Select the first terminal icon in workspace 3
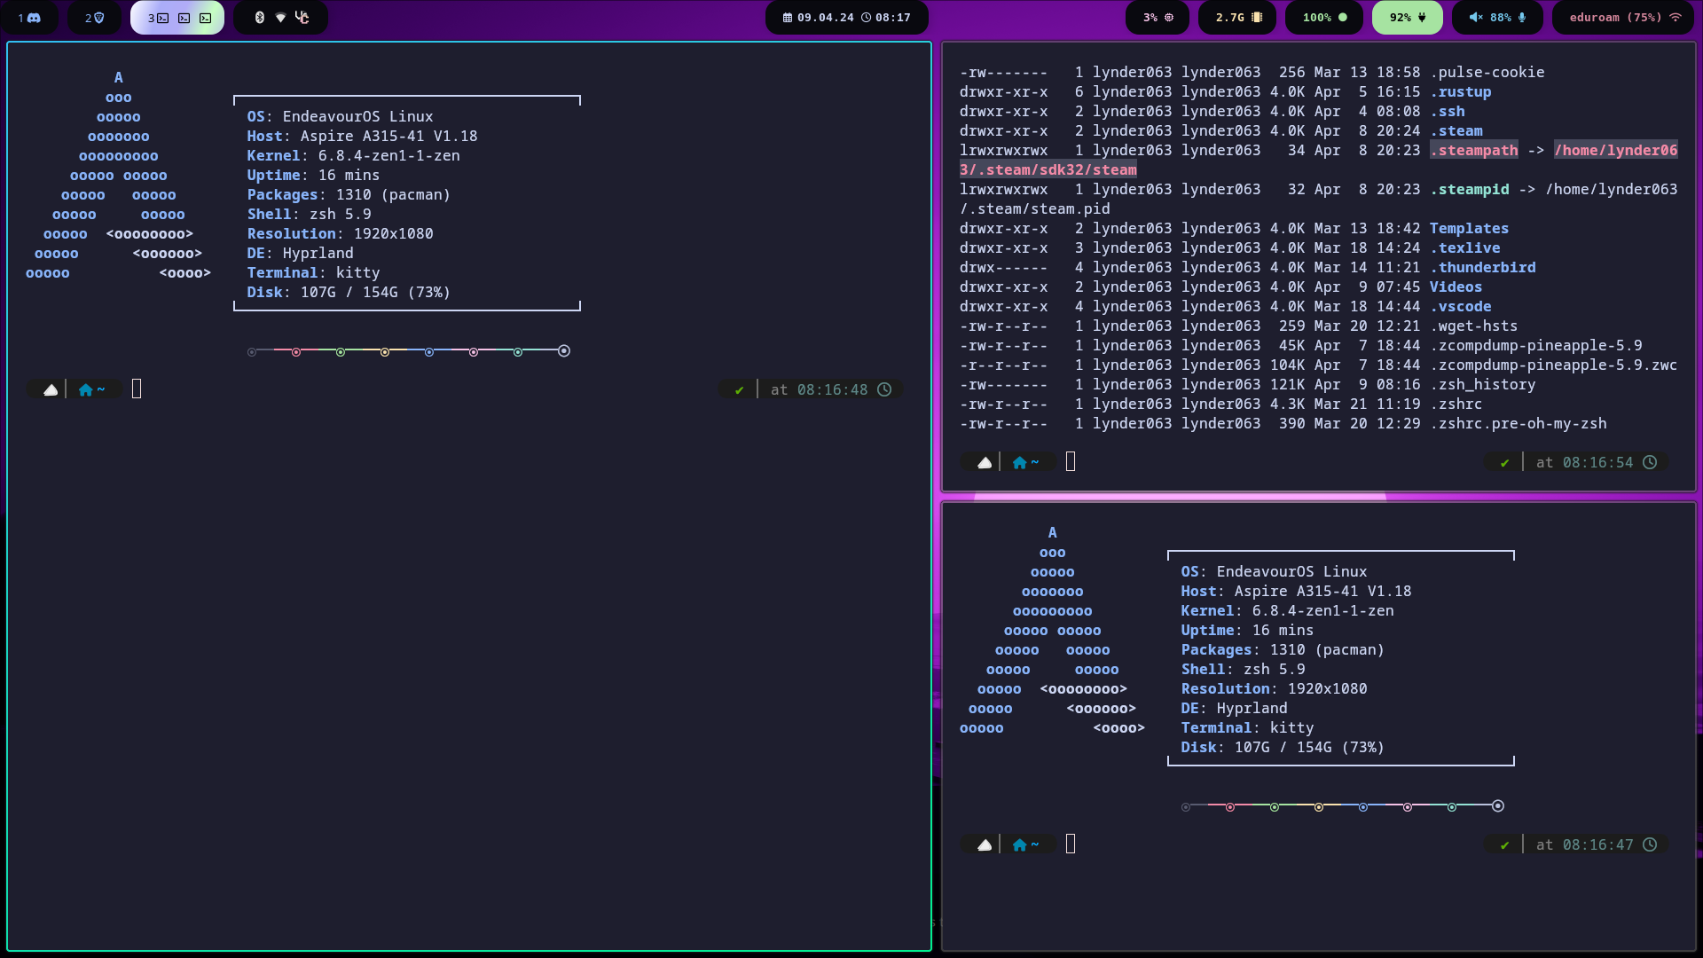The width and height of the screenshot is (1703, 958). pos(163,18)
